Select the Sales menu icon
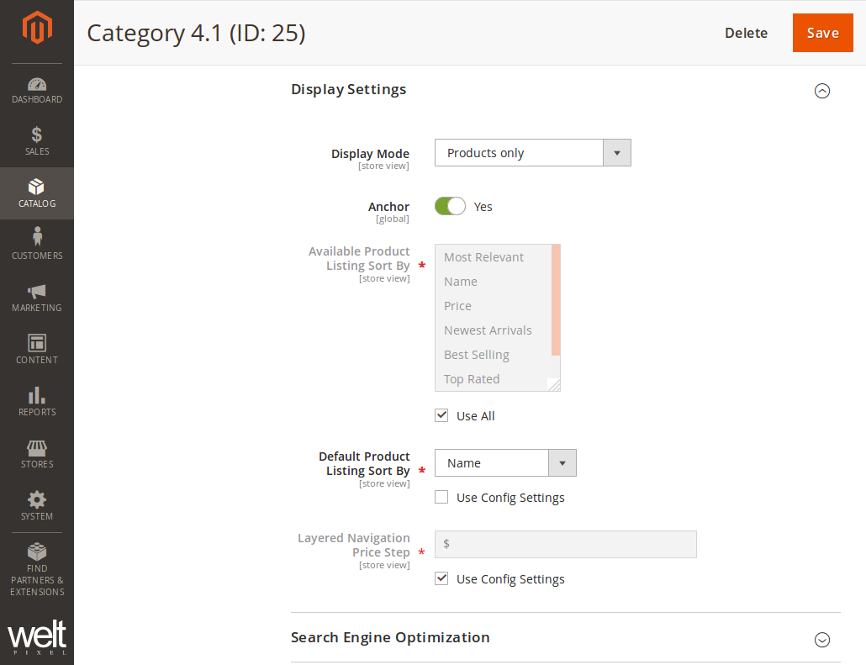Screen dimensions: 866x665 pyautogui.click(x=37, y=141)
